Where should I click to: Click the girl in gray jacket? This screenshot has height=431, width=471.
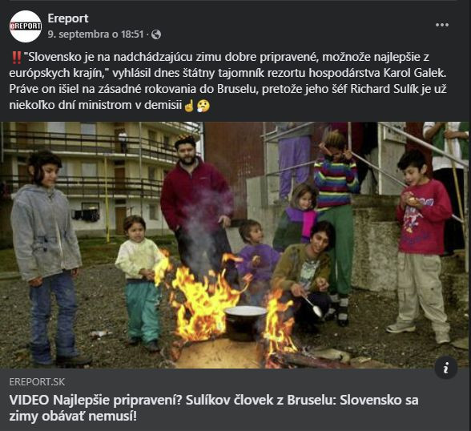(x=49, y=258)
